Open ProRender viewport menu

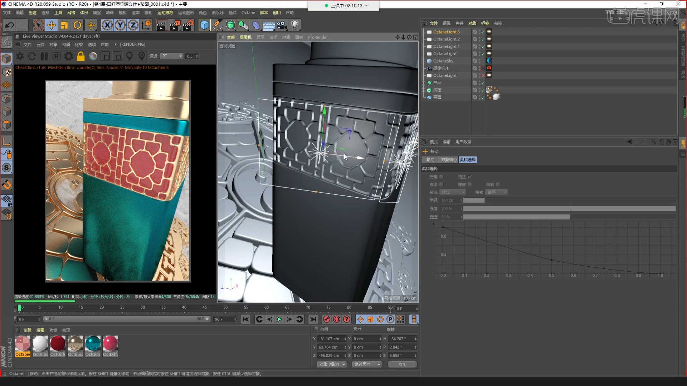click(x=318, y=37)
